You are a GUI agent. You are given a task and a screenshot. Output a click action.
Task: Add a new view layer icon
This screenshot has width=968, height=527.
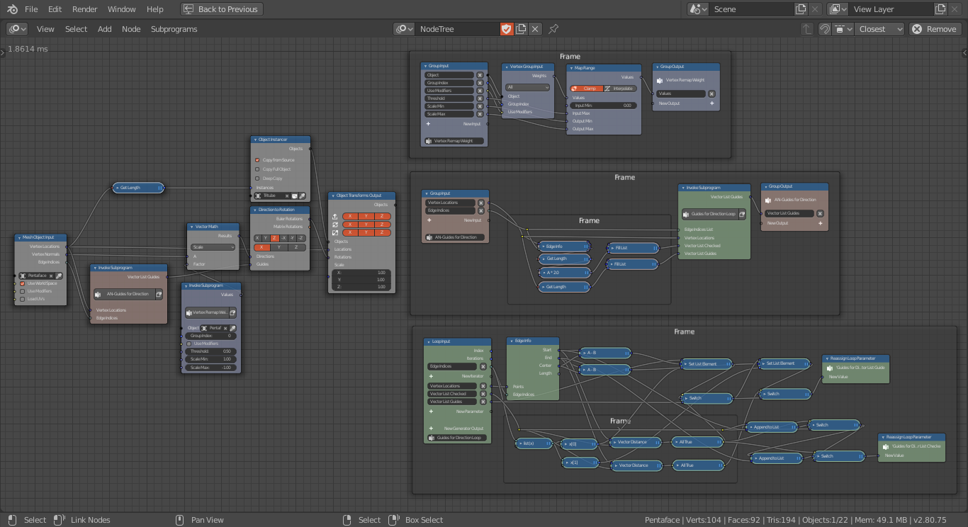[940, 9]
